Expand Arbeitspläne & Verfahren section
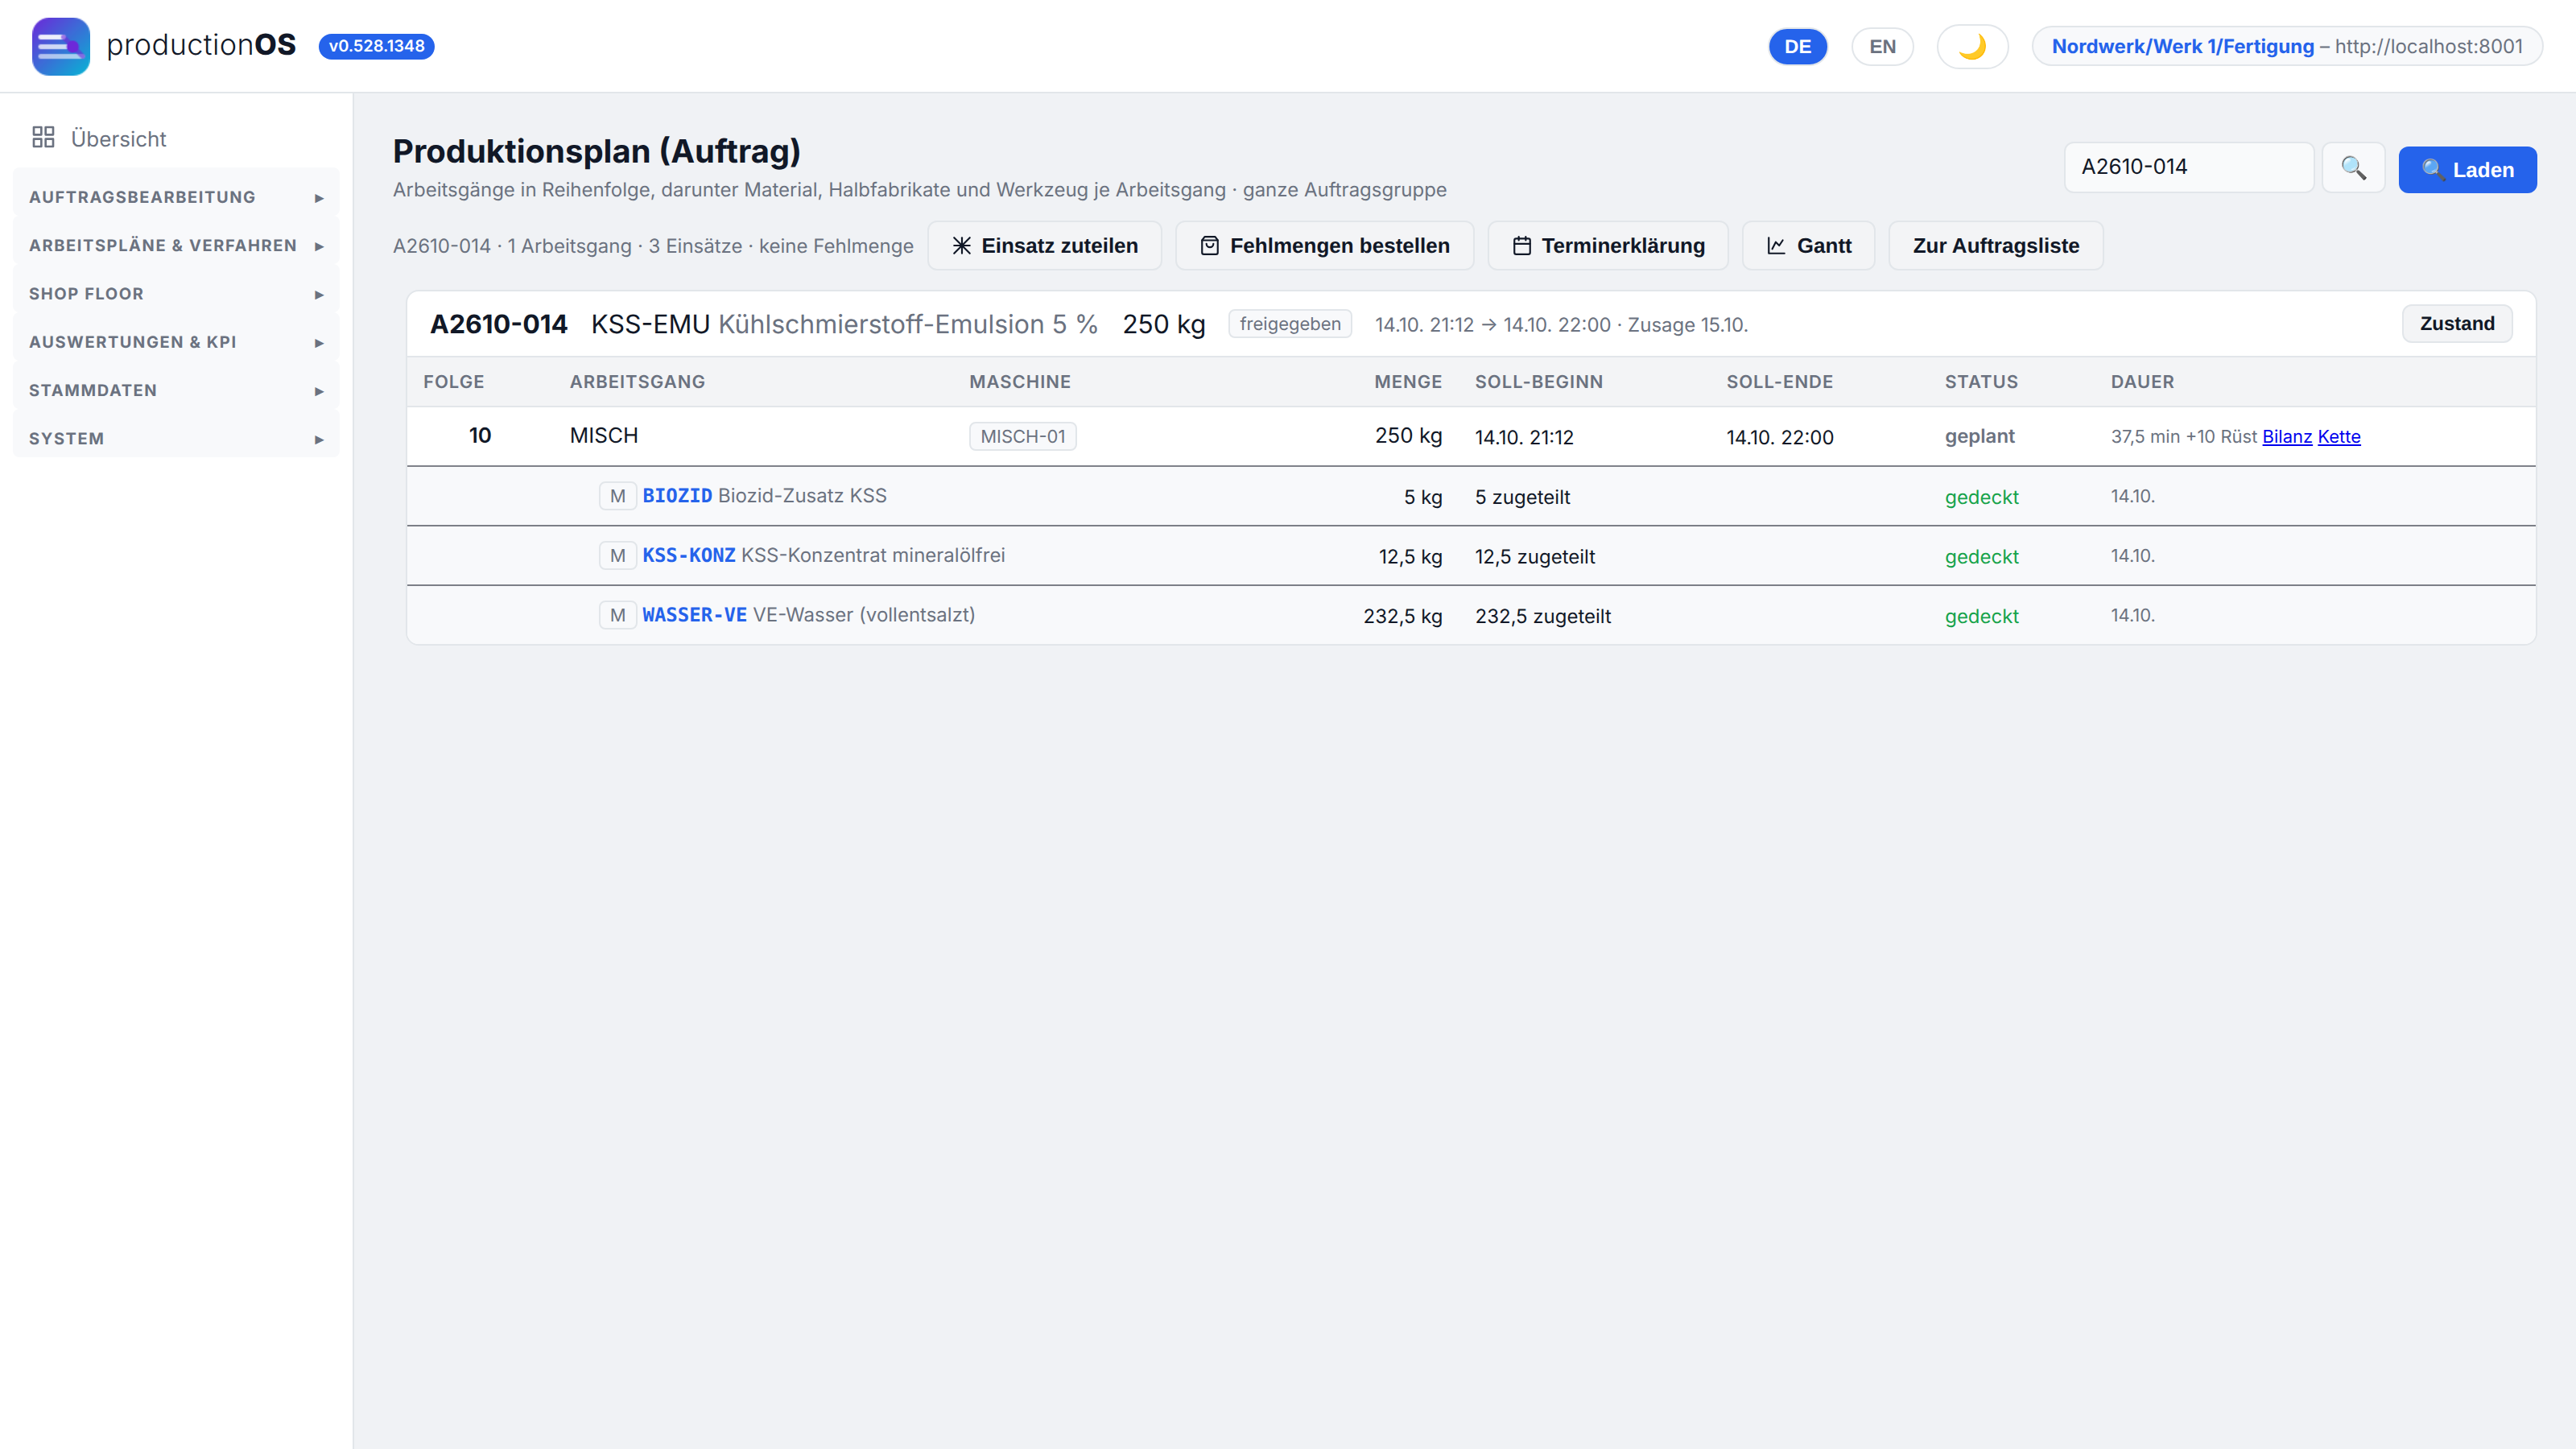The width and height of the screenshot is (2576, 1449). pyautogui.click(x=176, y=245)
